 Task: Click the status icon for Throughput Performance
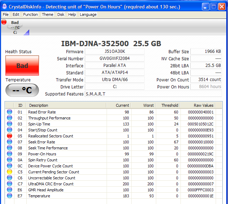[x=9, y=118]
